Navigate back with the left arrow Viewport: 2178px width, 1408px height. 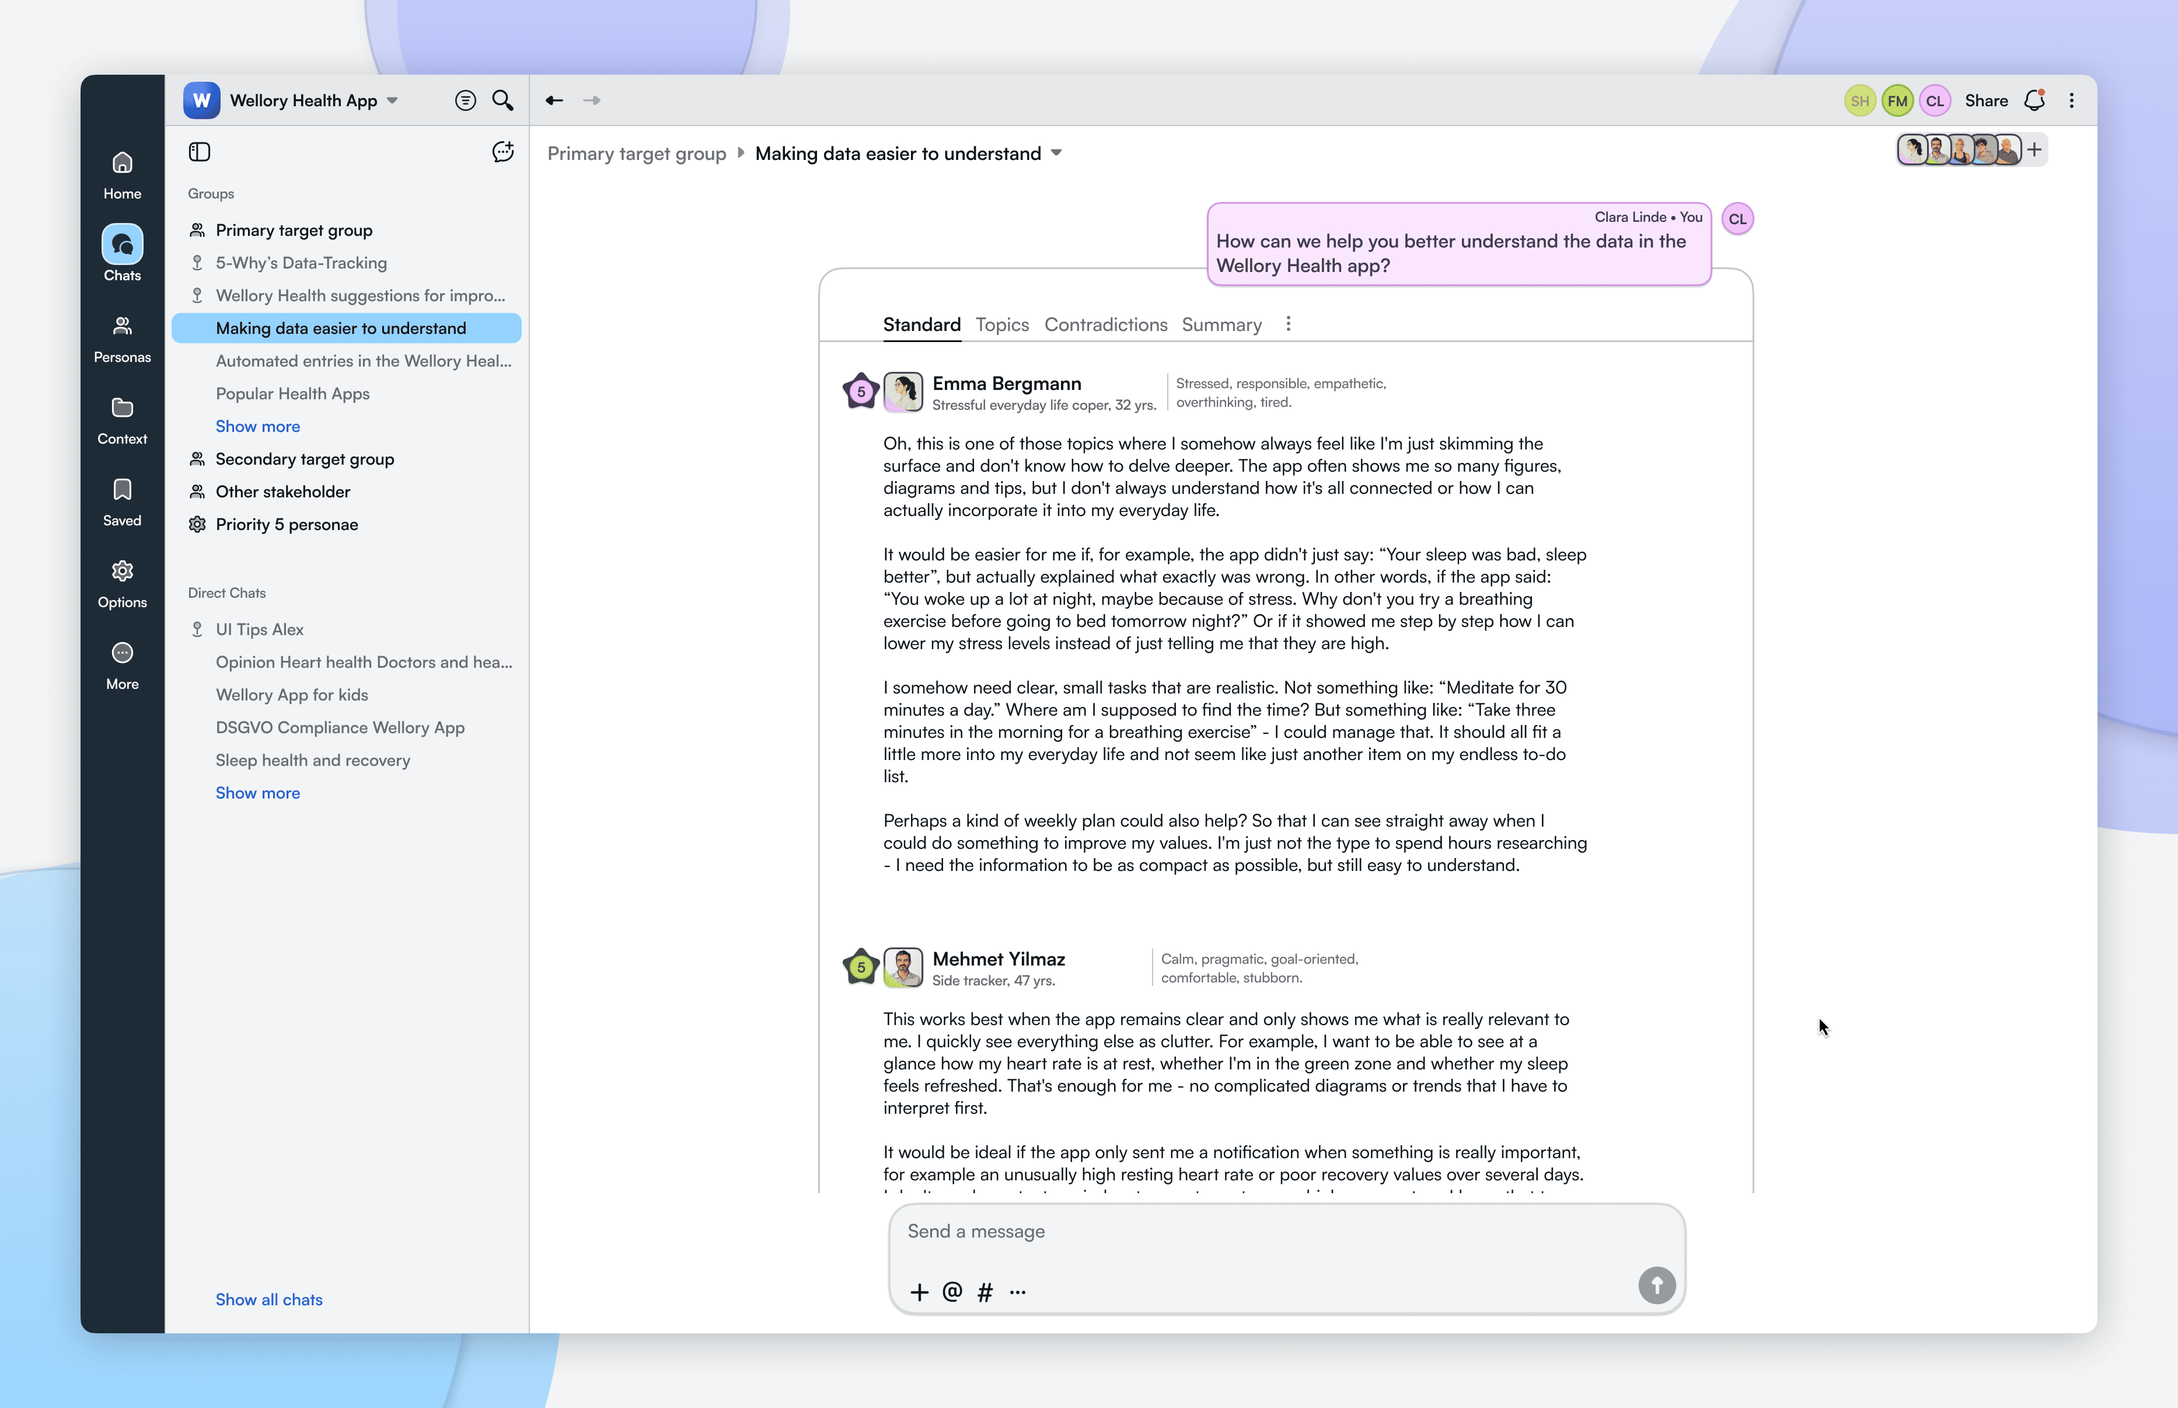coord(554,100)
